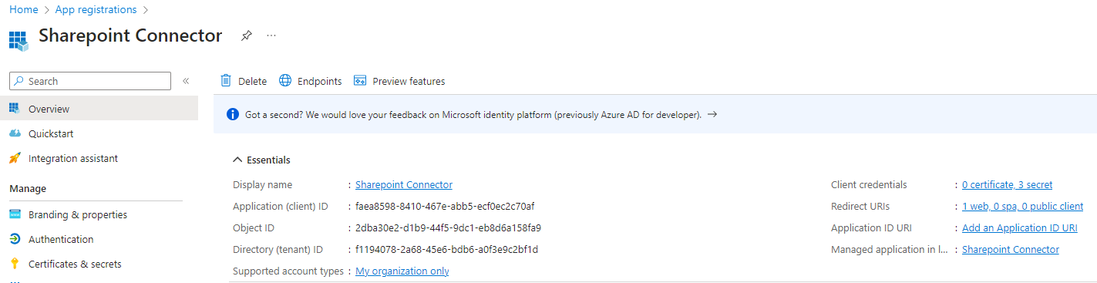Open My organization only link
This screenshot has width=1097, height=283.
402,271
